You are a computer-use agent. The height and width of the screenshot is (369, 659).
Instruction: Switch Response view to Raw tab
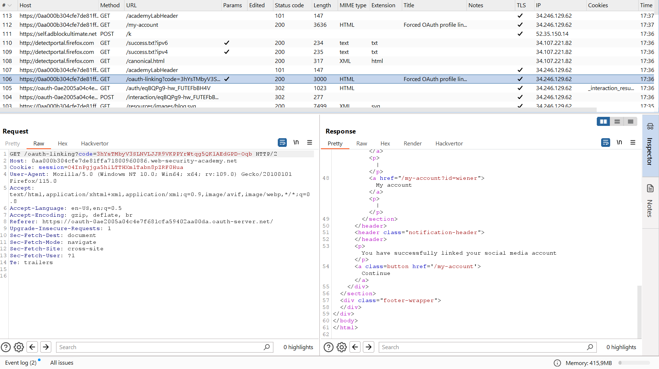pyautogui.click(x=362, y=144)
